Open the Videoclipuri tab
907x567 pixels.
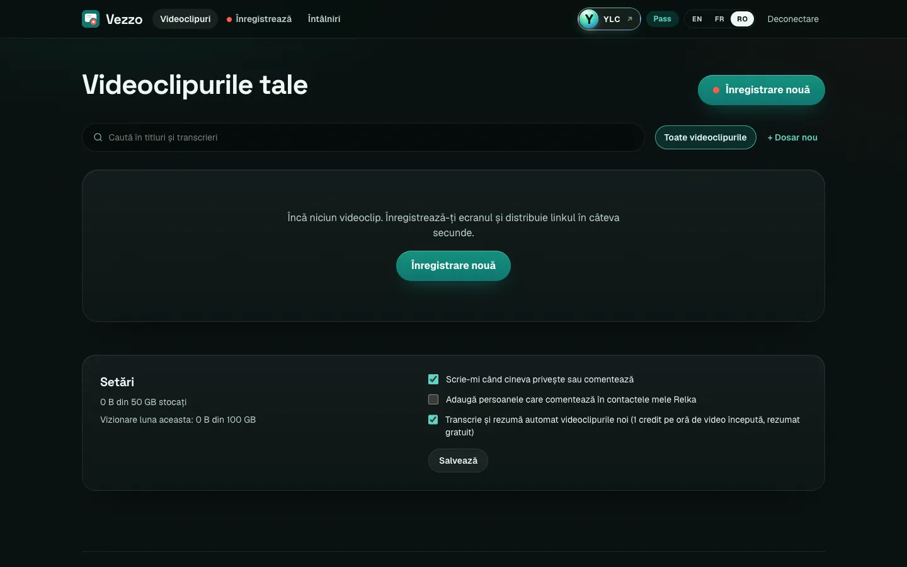(185, 19)
